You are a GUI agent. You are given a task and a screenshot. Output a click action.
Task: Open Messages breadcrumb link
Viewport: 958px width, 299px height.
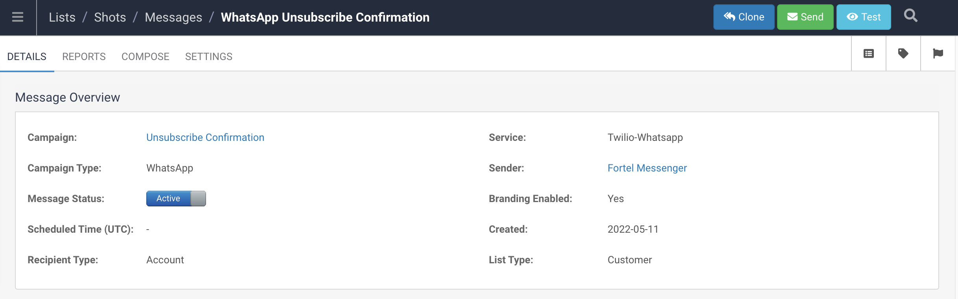(x=173, y=17)
